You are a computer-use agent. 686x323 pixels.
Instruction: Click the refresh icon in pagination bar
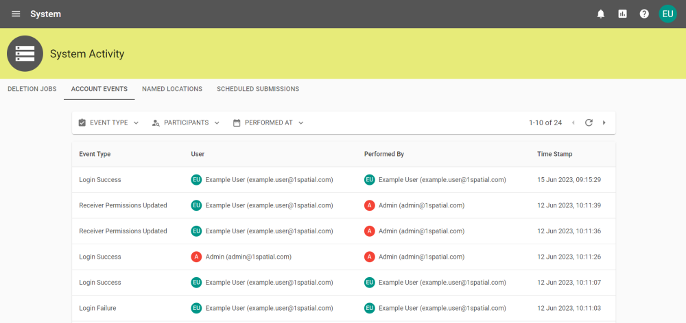click(589, 122)
